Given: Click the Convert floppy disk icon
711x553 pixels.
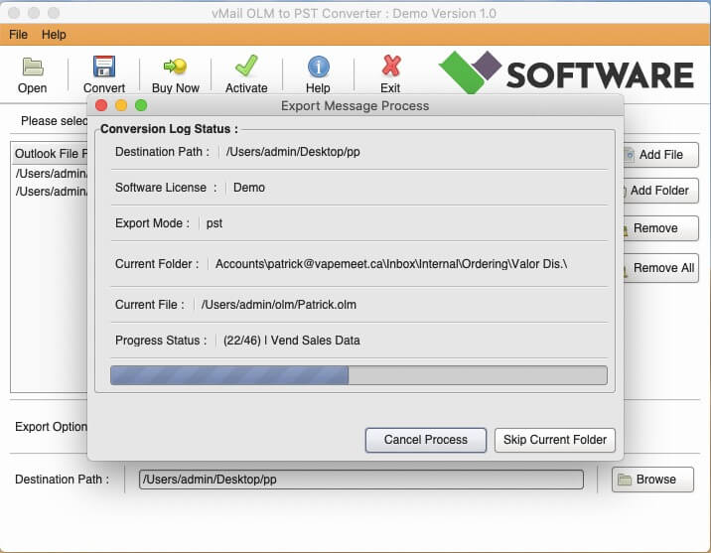Looking at the screenshot, I should [x=103, y=68].
